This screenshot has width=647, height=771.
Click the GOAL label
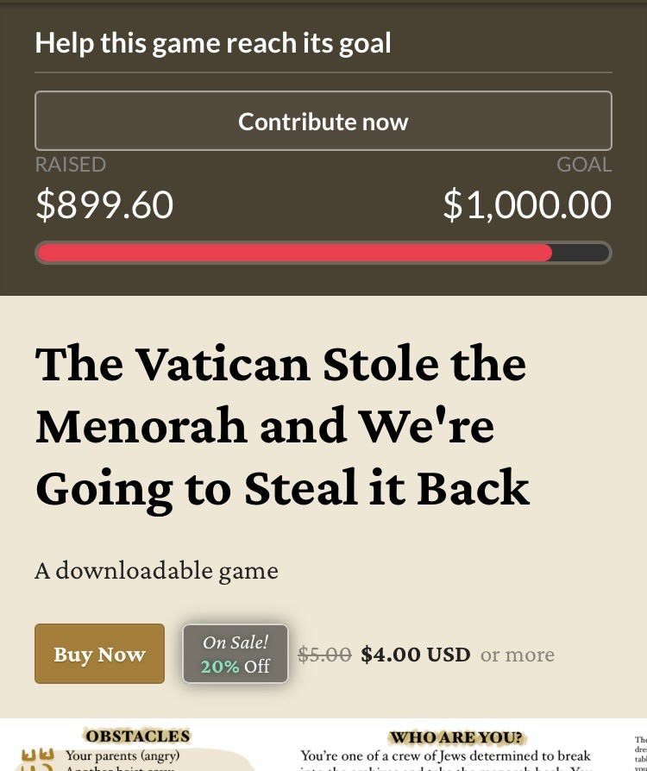tap(584, 165)
